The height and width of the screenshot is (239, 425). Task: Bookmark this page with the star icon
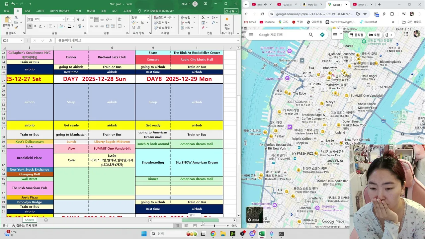tap(365, 14)
